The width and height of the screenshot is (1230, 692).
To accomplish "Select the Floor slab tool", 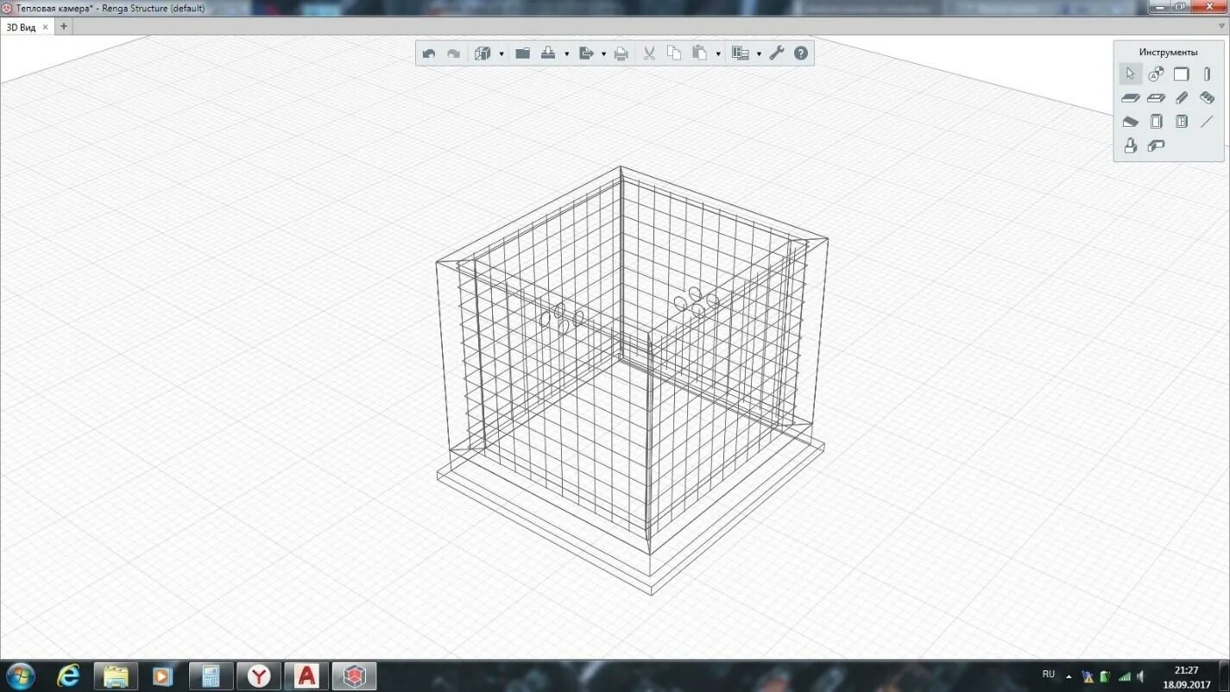I will pos(1131,98).
